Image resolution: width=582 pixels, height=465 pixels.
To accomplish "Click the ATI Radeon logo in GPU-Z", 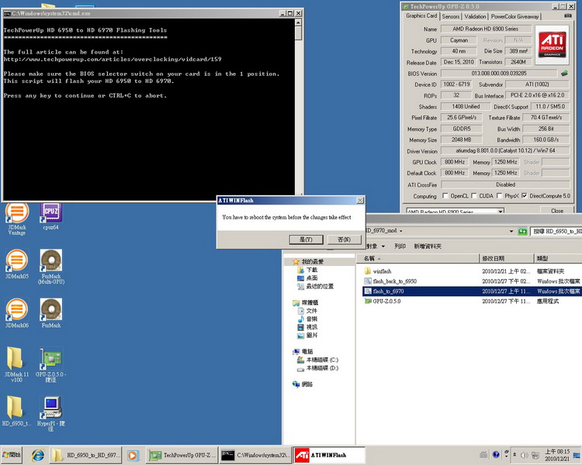I will pyautogui.click(x=552, y=45).
